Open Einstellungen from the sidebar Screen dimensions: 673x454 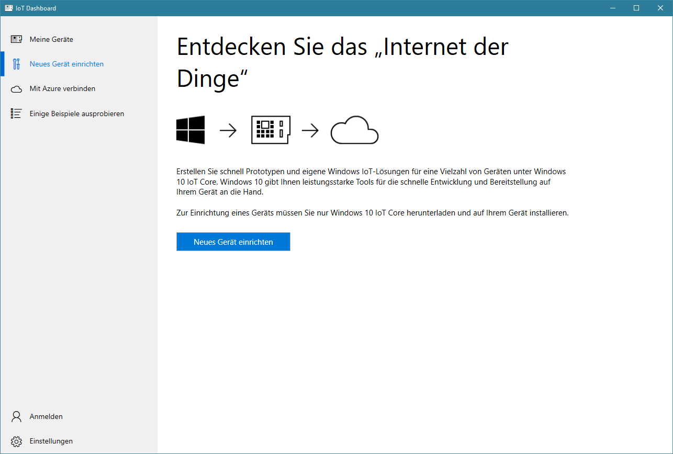tap(51, 441)
